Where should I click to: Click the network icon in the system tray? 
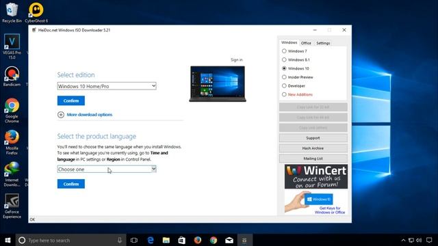coord(411,240)
